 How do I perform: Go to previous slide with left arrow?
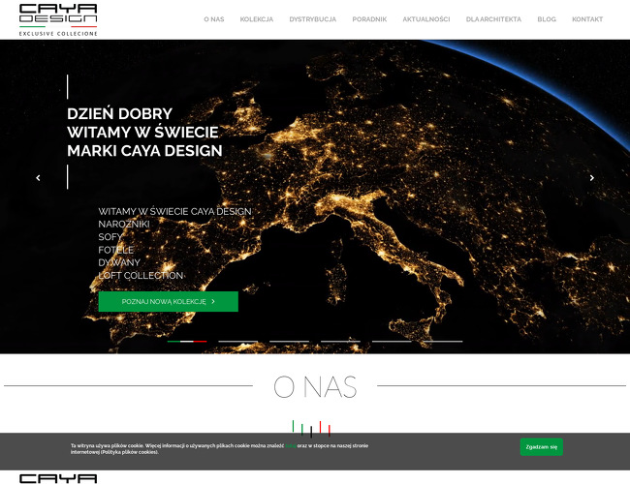38,178
